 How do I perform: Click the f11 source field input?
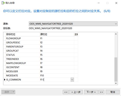click(x=55, y=80)
